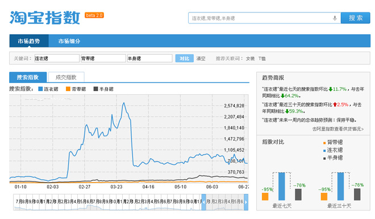Screen dimensions: 375x219
Task: Select recommended keyword 女装
Action: click(x=250, y=59)
